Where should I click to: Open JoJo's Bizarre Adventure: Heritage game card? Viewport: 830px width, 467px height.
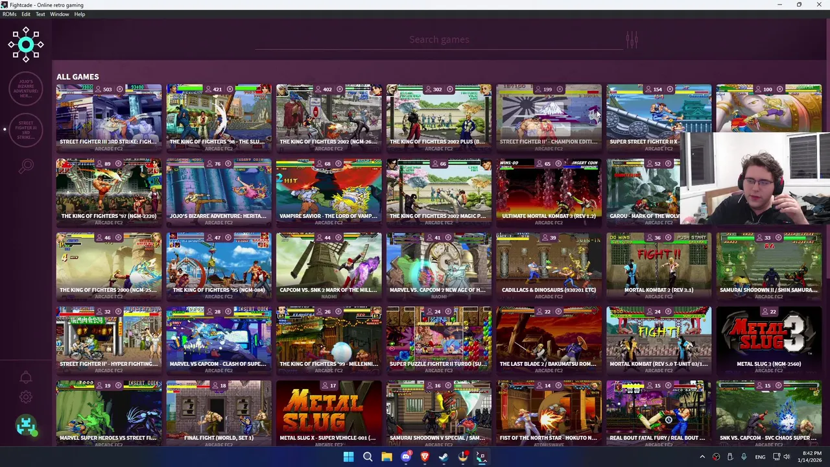(219, 192)
